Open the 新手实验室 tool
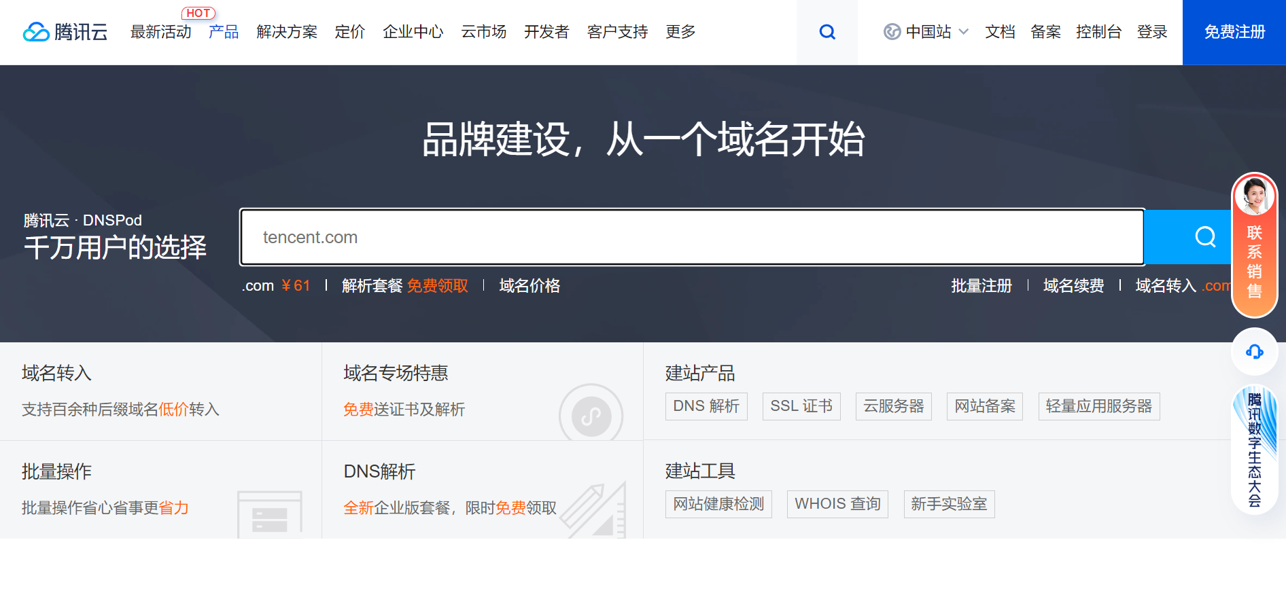Image resolution: width=1286 pixels, height=595 pixels. click(949, 504)
